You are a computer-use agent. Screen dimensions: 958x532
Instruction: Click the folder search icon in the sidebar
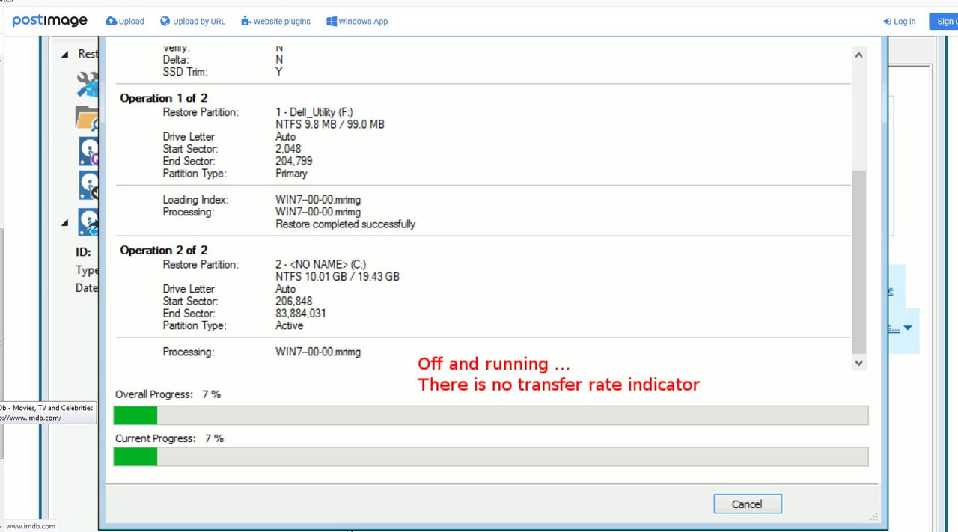(x=88, y=118)
